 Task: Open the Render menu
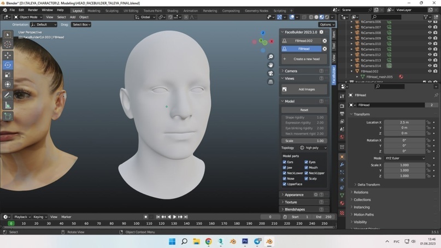tap(33, 10)
